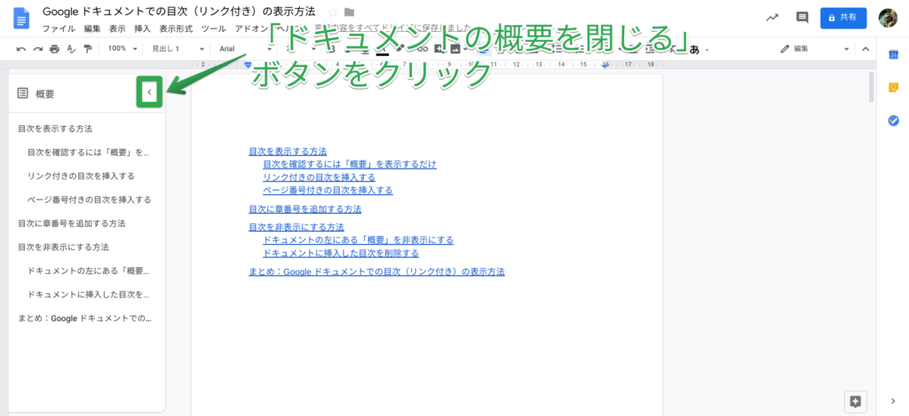Follow the ドキュメントに挿入した目次を削除する link
Viewport: 909px width, 416px height.
pyautogui.click(x=341, y=253)
